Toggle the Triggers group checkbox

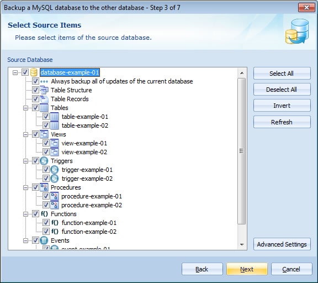click(x=35, y=161)
